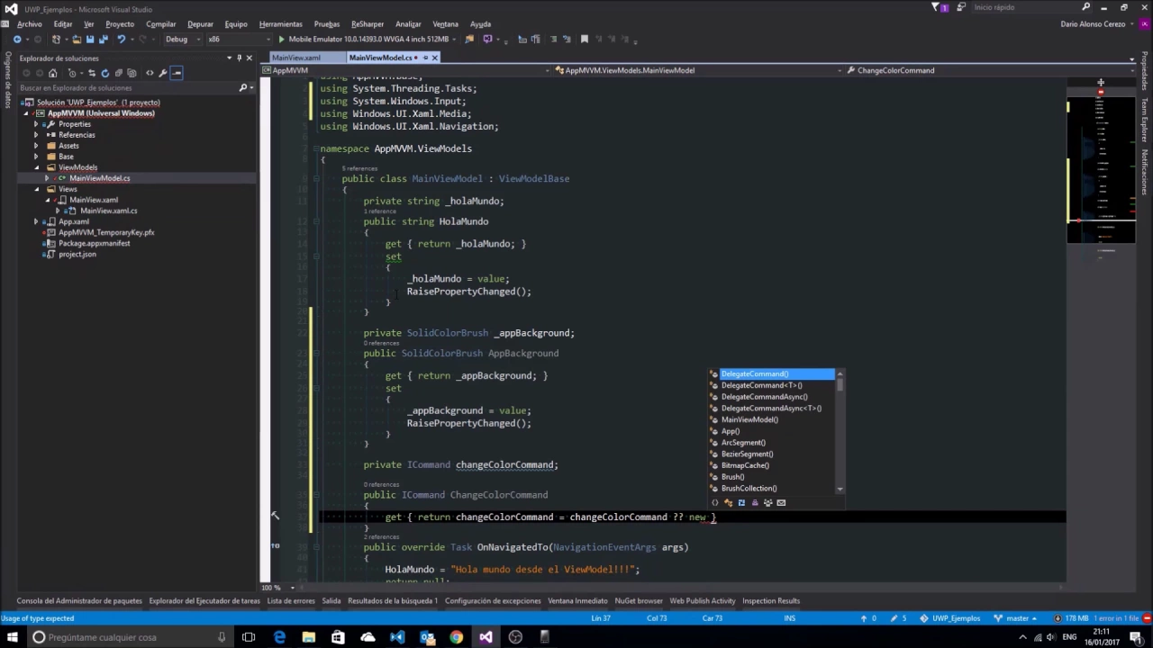Open the Debug configuration dropdown
Viewport: 1153px width, 648px height.
tap(181, 40)
